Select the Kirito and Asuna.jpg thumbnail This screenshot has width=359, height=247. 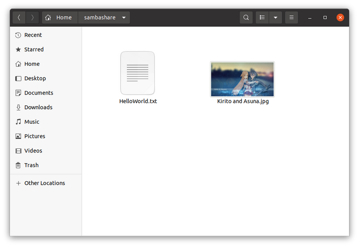242,79
